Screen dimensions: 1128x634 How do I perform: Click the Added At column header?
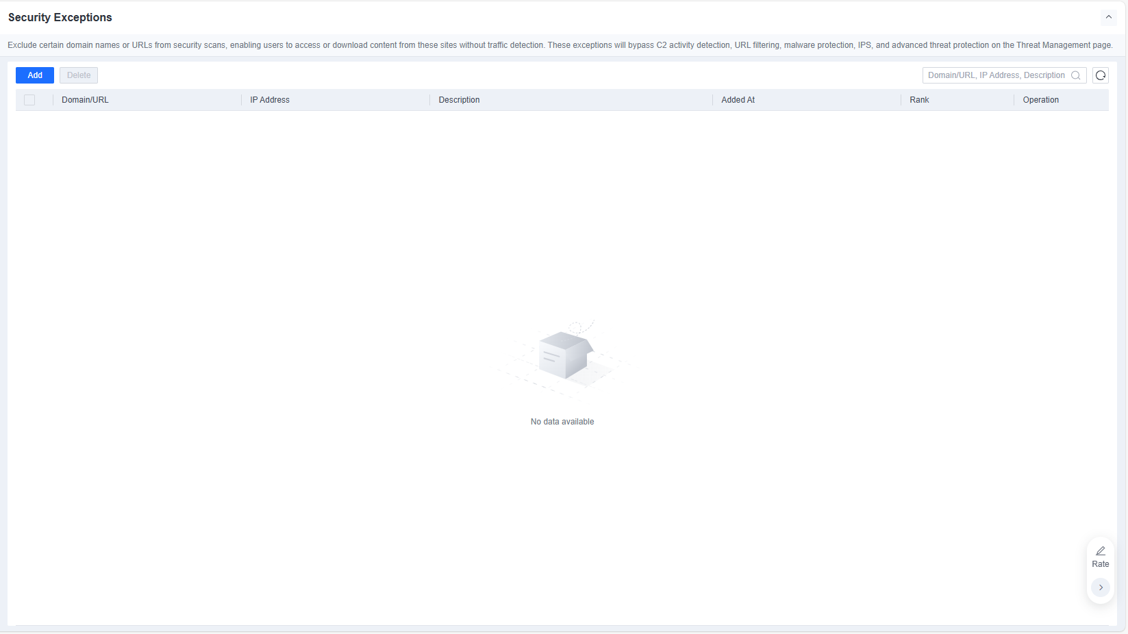(738, 100)
